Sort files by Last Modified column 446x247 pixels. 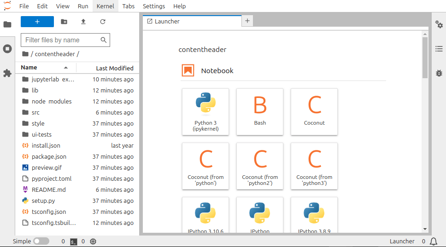tap(107, 68)
